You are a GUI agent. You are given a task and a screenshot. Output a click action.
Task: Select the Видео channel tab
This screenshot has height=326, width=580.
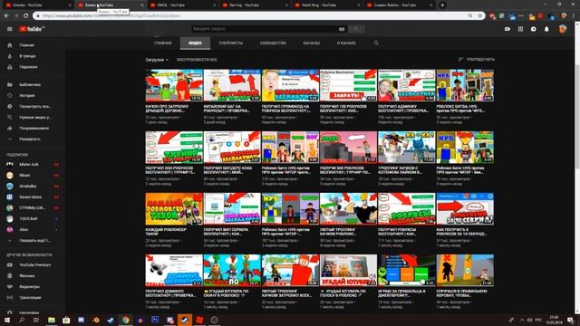[x=195, y=43]
